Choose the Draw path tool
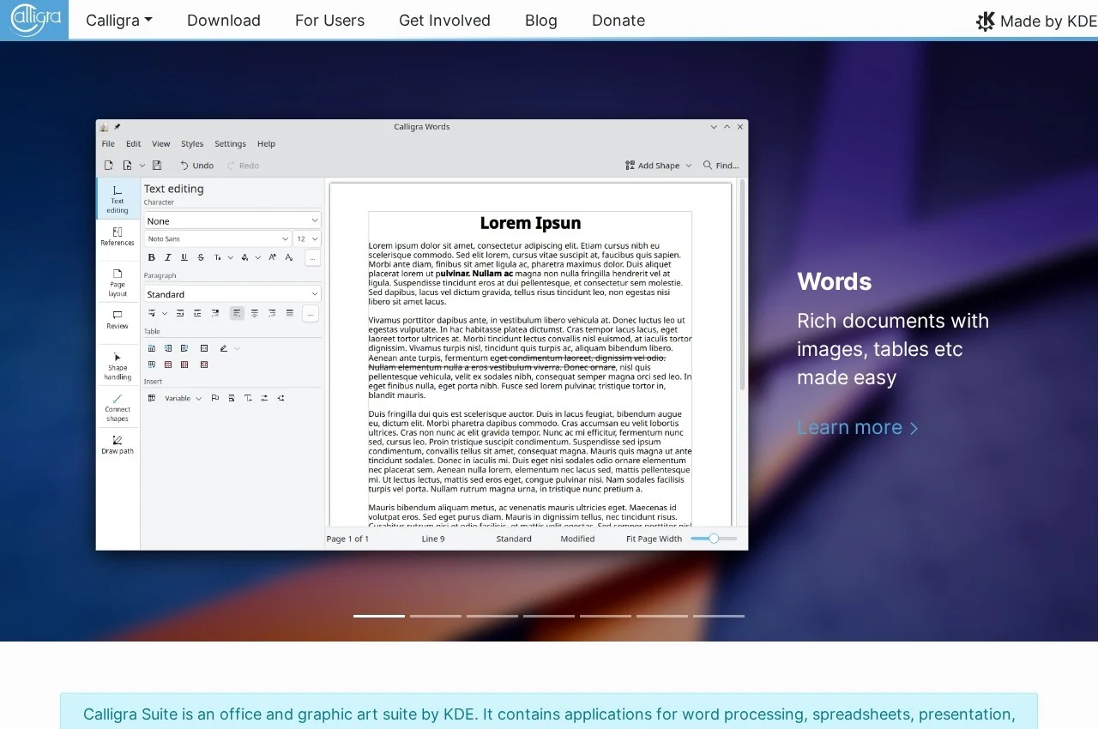1098x729 pixels. click(118, 444)
